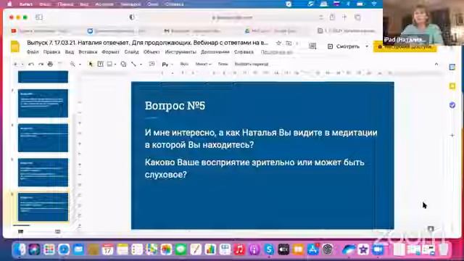Redo the action in Slides toolbar

pos(41,64)
